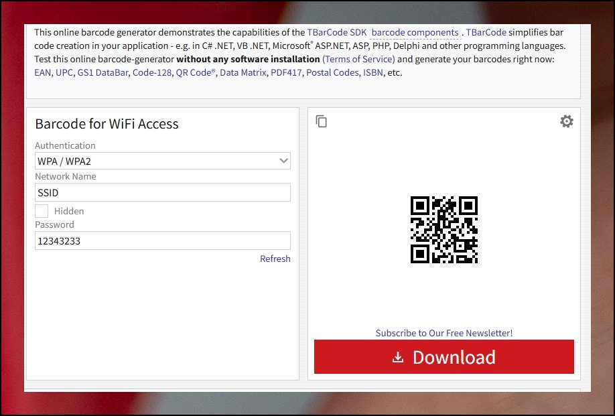Image resolution: width=615 pixels, height=416 pixels.
Task: Open the Code-128 link
Action: point(152,72)
